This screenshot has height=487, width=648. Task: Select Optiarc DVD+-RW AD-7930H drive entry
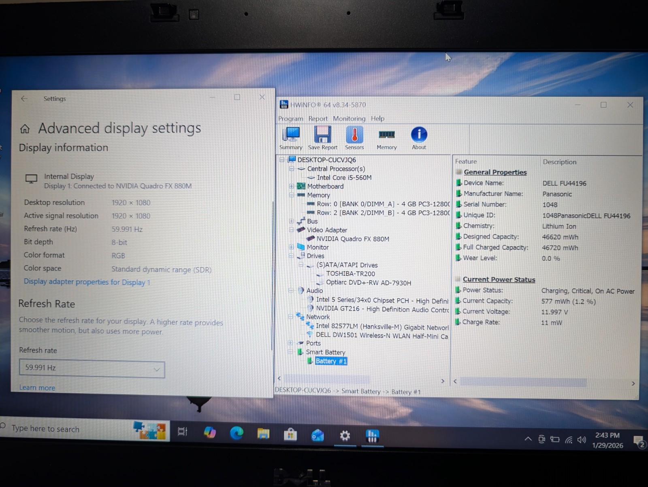[x=369, y=283]
